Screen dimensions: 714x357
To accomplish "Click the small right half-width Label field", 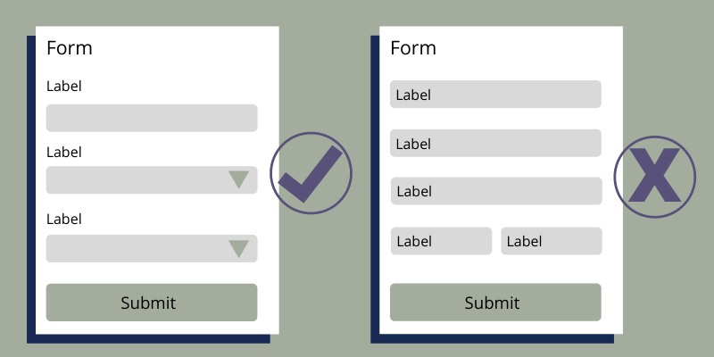I will [x=552, y=241].
